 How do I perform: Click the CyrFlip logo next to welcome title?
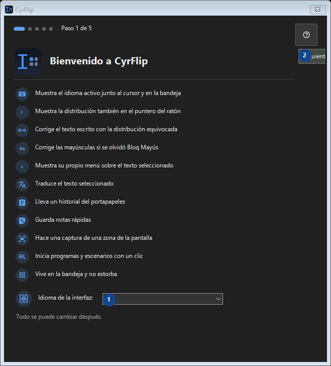coord(28,61)
